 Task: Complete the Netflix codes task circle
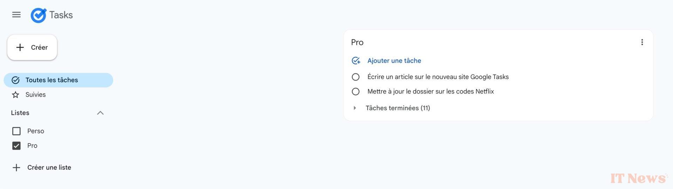pyautogui.click(x=355, y=92)
